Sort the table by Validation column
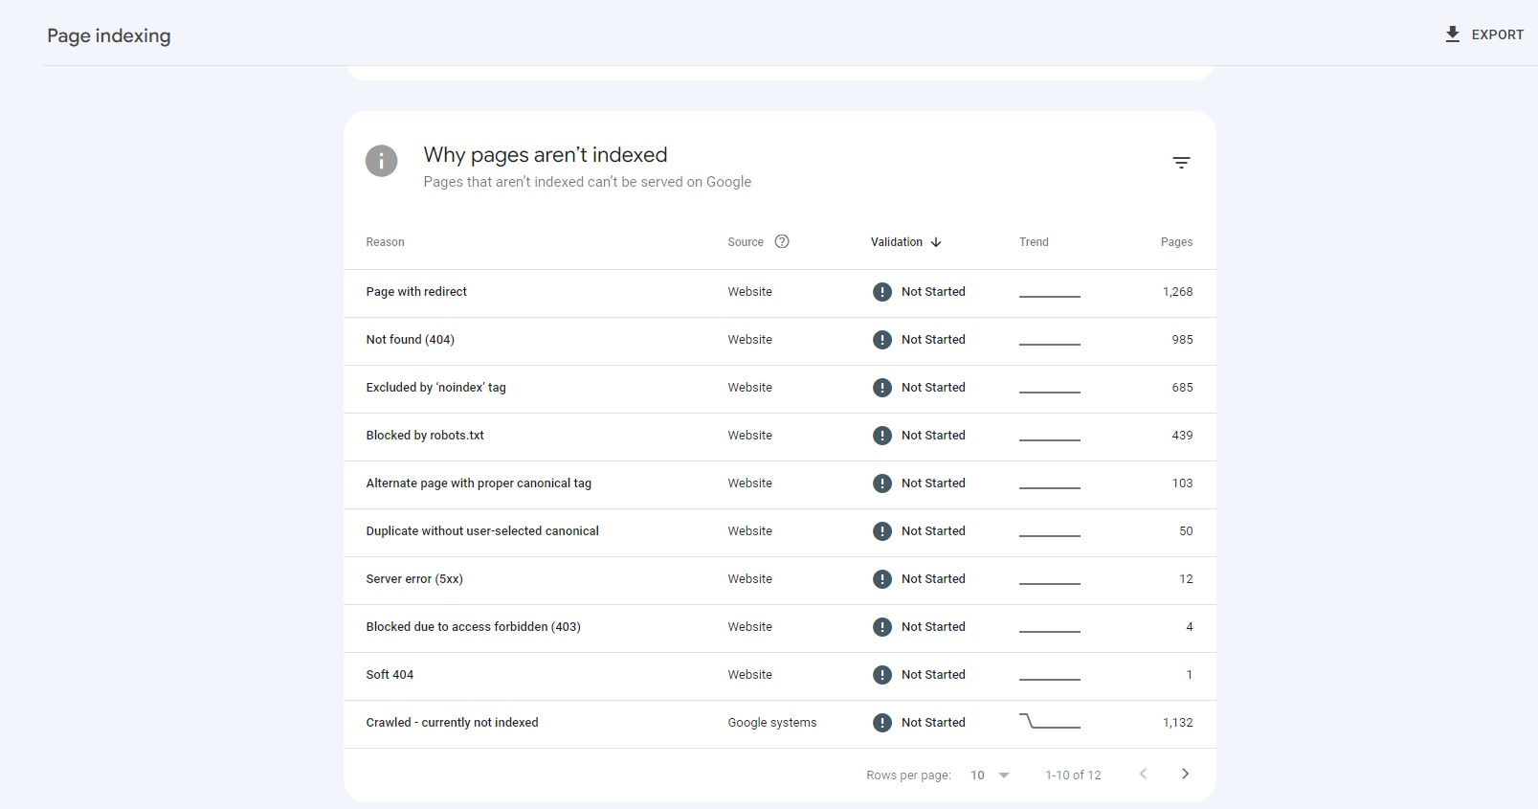The image size is (1538, 809). coord(897,242)
